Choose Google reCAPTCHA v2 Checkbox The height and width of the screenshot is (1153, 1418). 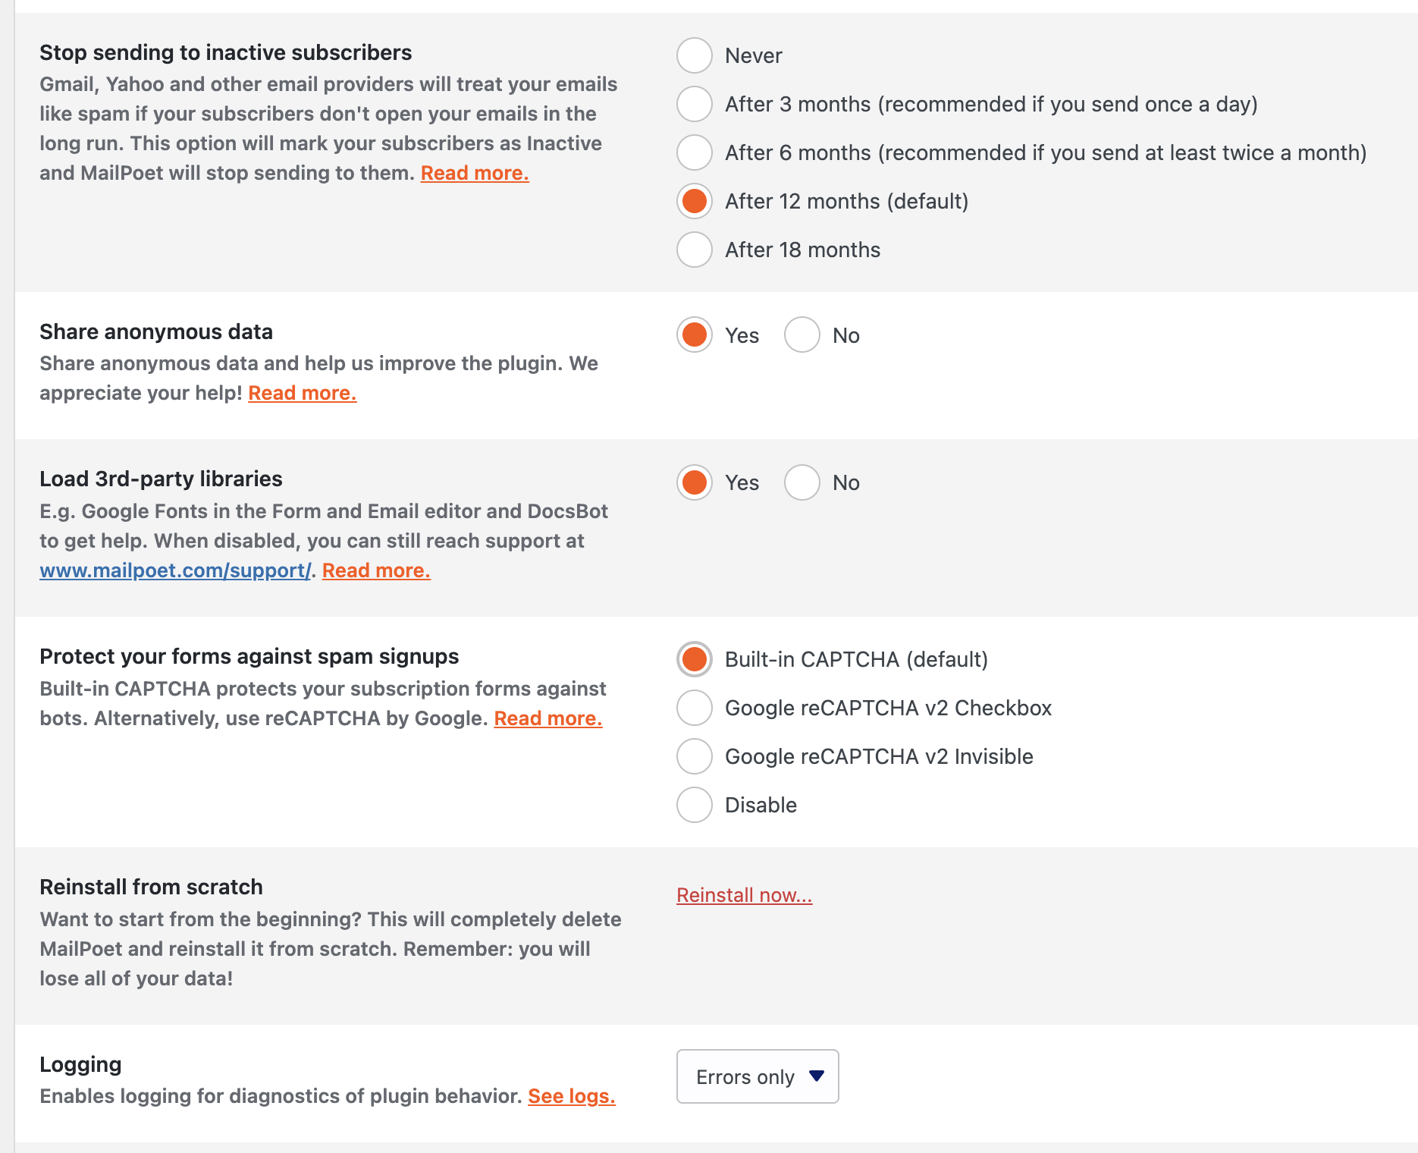(x=694, y=708)
